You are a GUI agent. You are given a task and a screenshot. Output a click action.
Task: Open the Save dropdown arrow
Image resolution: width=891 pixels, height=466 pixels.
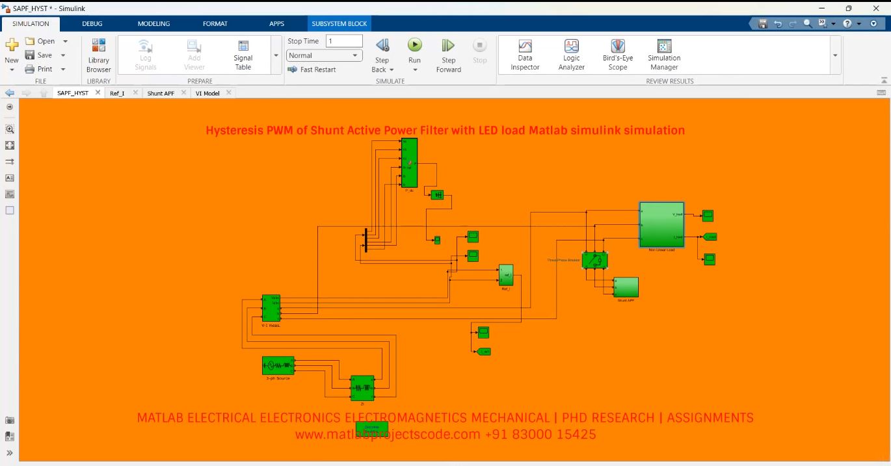(63, 55)
